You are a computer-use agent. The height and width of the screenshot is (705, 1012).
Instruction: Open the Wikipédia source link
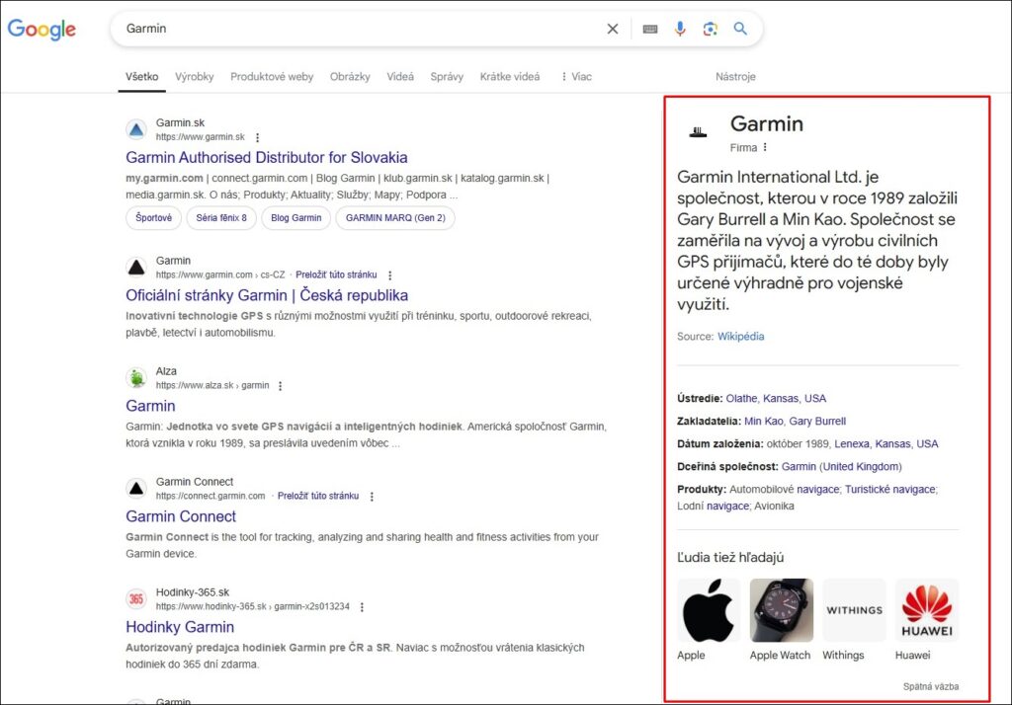point(741,336)
